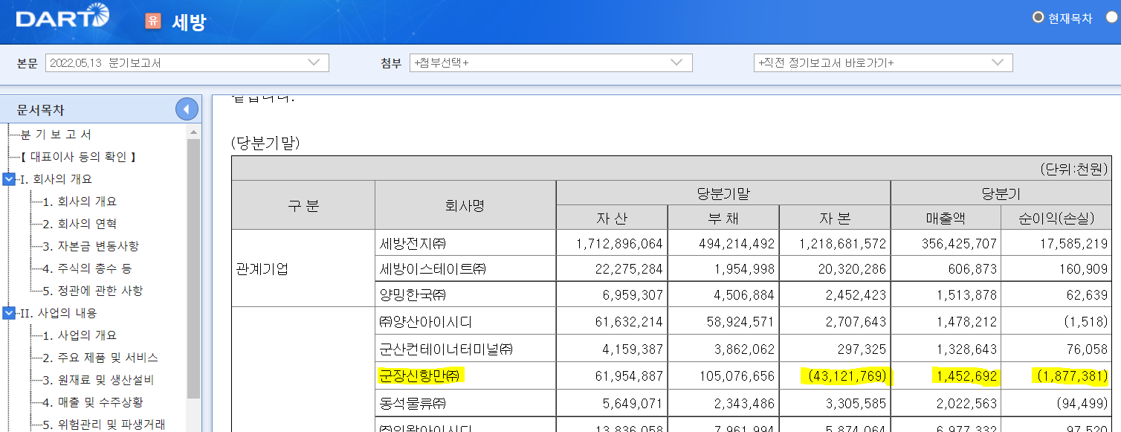1121x432 pixels.
Task: Open 대표이사 등의 확인 section
Action: point(78,157)
